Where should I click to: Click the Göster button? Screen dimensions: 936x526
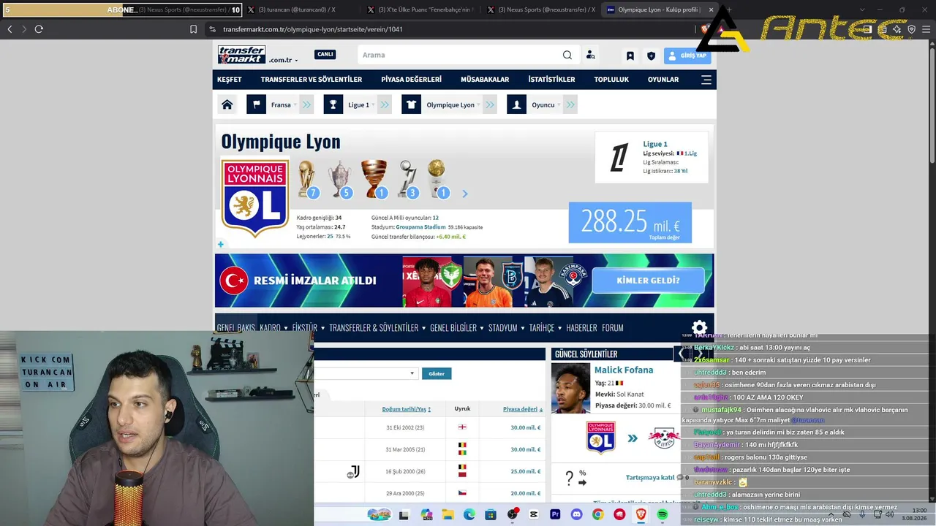[437, 373]
